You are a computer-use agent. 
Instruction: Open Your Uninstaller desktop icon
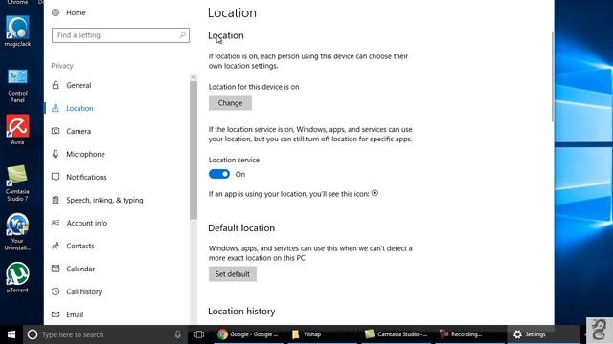17,232
